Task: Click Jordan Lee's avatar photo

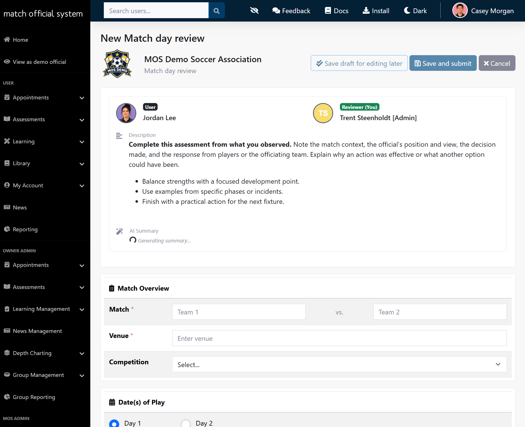Action: (126, 113)
